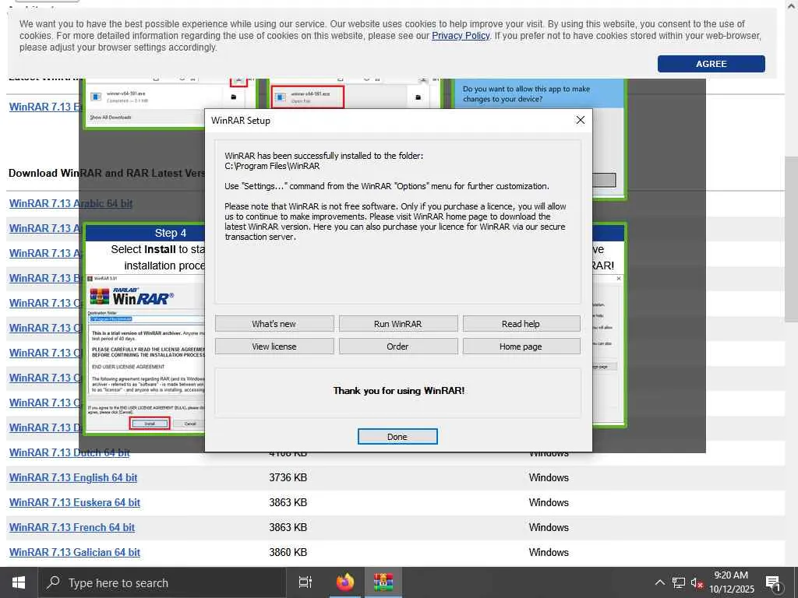The image size is (798, 598).
Task: Click the Windows Start button
Action: pyautogui.click(x=19, y=582)
